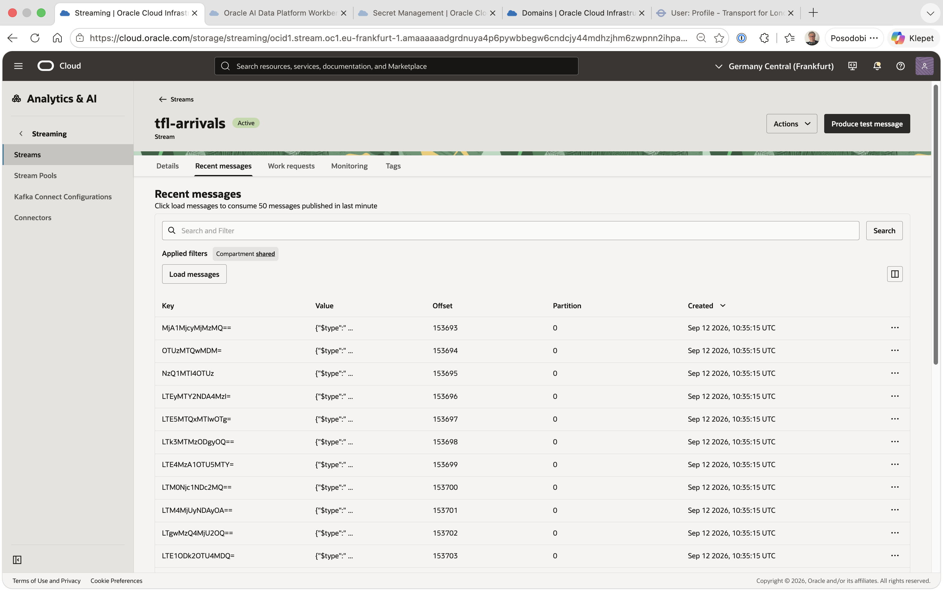Click the Load messages button
The height and width of the screenshot is (591, 943).
coord(194,274)
